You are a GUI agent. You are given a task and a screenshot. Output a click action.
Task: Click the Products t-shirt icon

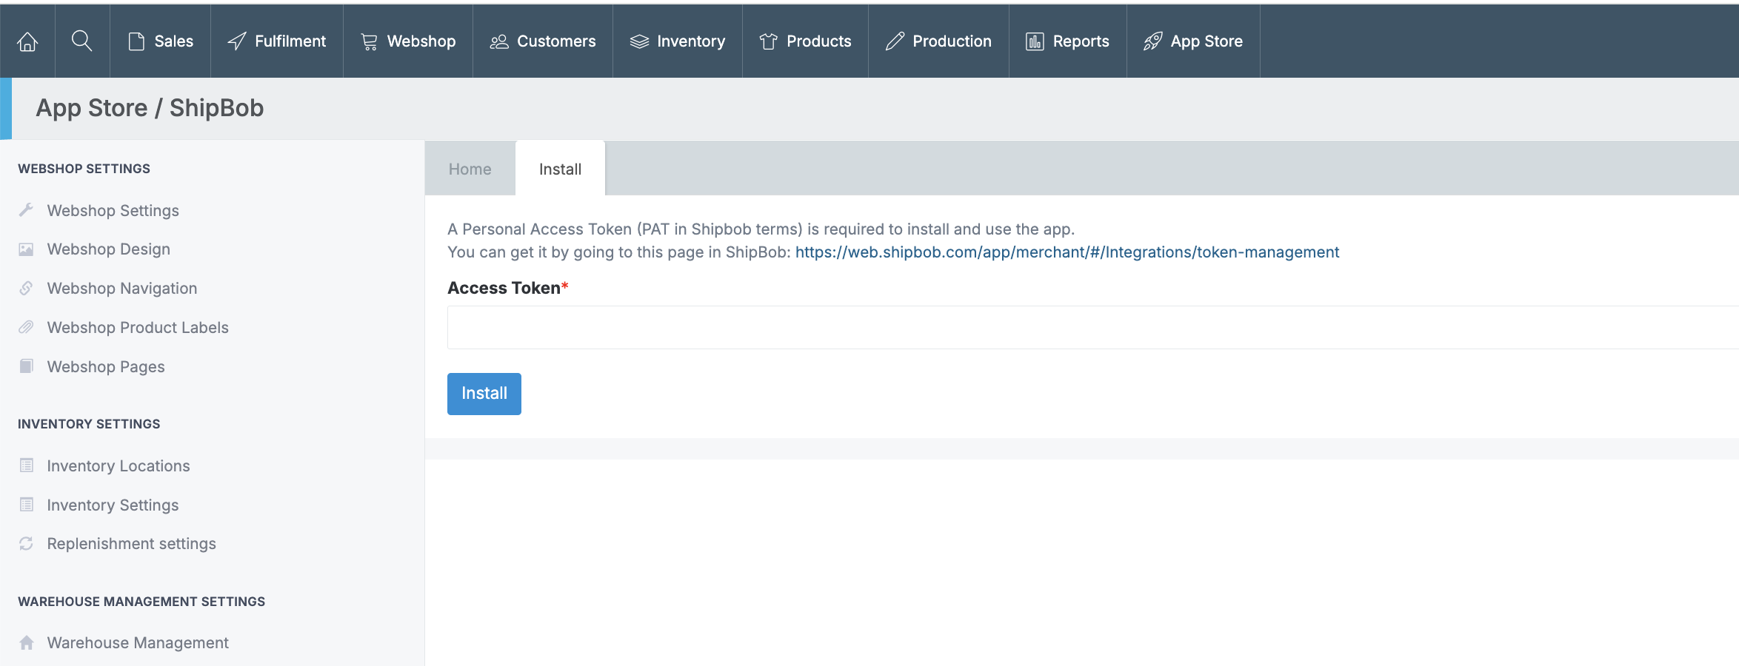(x=769, y=41)
